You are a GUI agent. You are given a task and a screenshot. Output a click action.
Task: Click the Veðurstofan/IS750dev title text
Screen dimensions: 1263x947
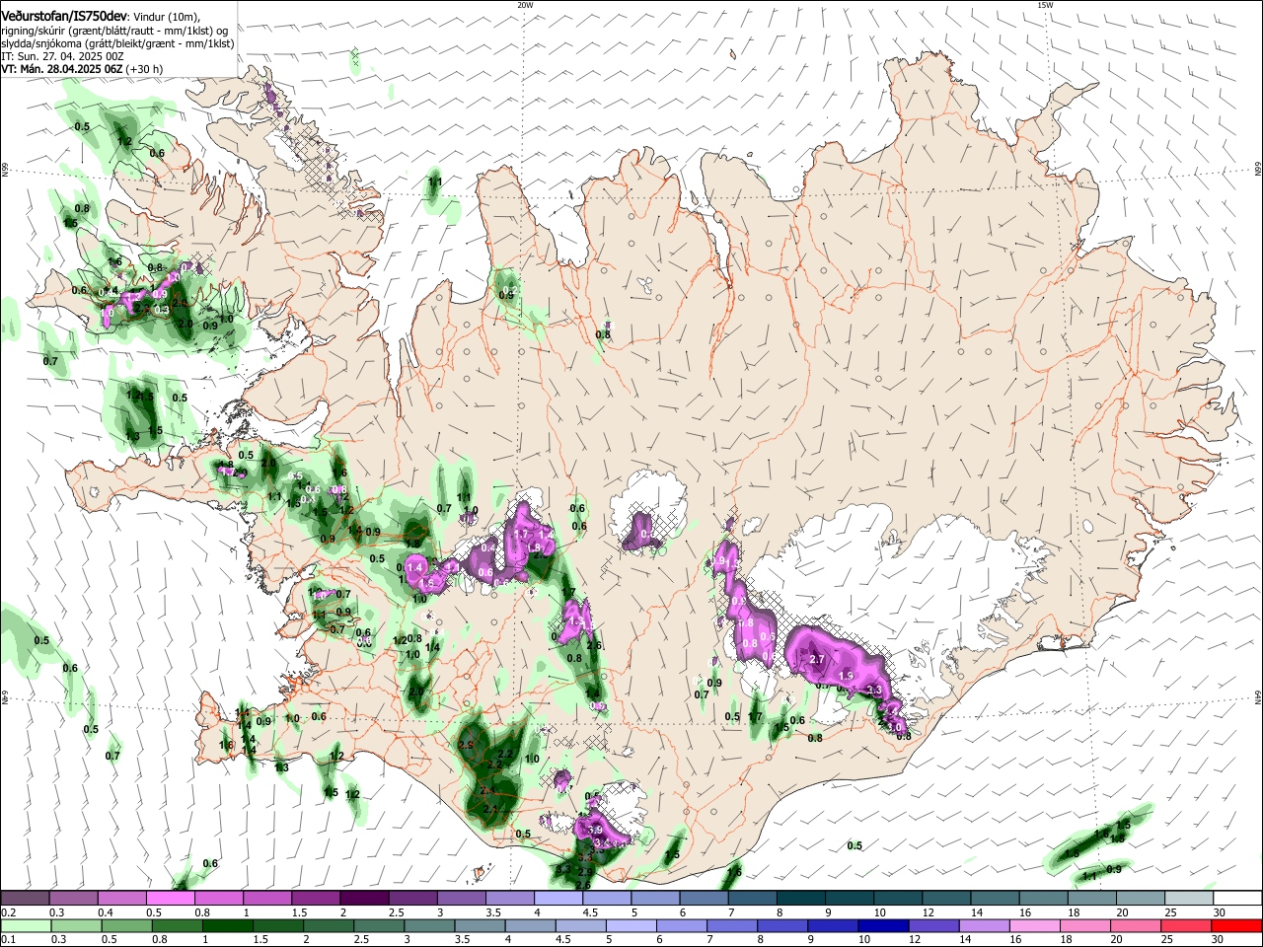click(x=64, y=15)
